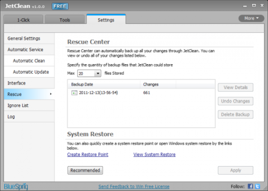This screenshot has width=268, height=191.
Task: Open General Settings in sidebar
Action: pos(29,38)
